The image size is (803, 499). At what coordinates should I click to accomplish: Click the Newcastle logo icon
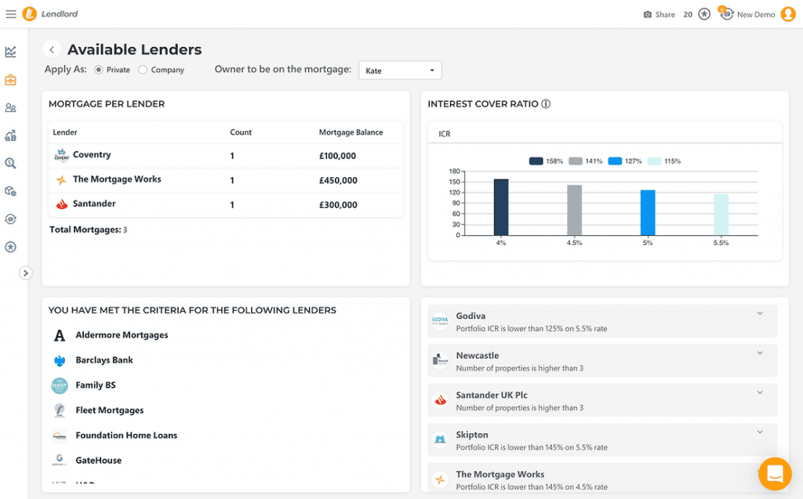(440, 360)
